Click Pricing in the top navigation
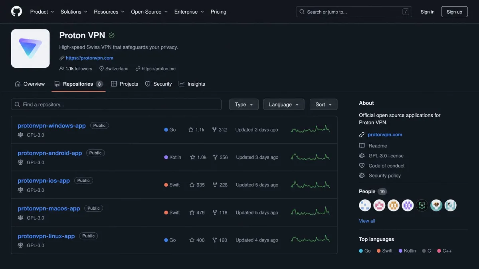The width and height of the screenshot is (479, 269). point(218,12)
